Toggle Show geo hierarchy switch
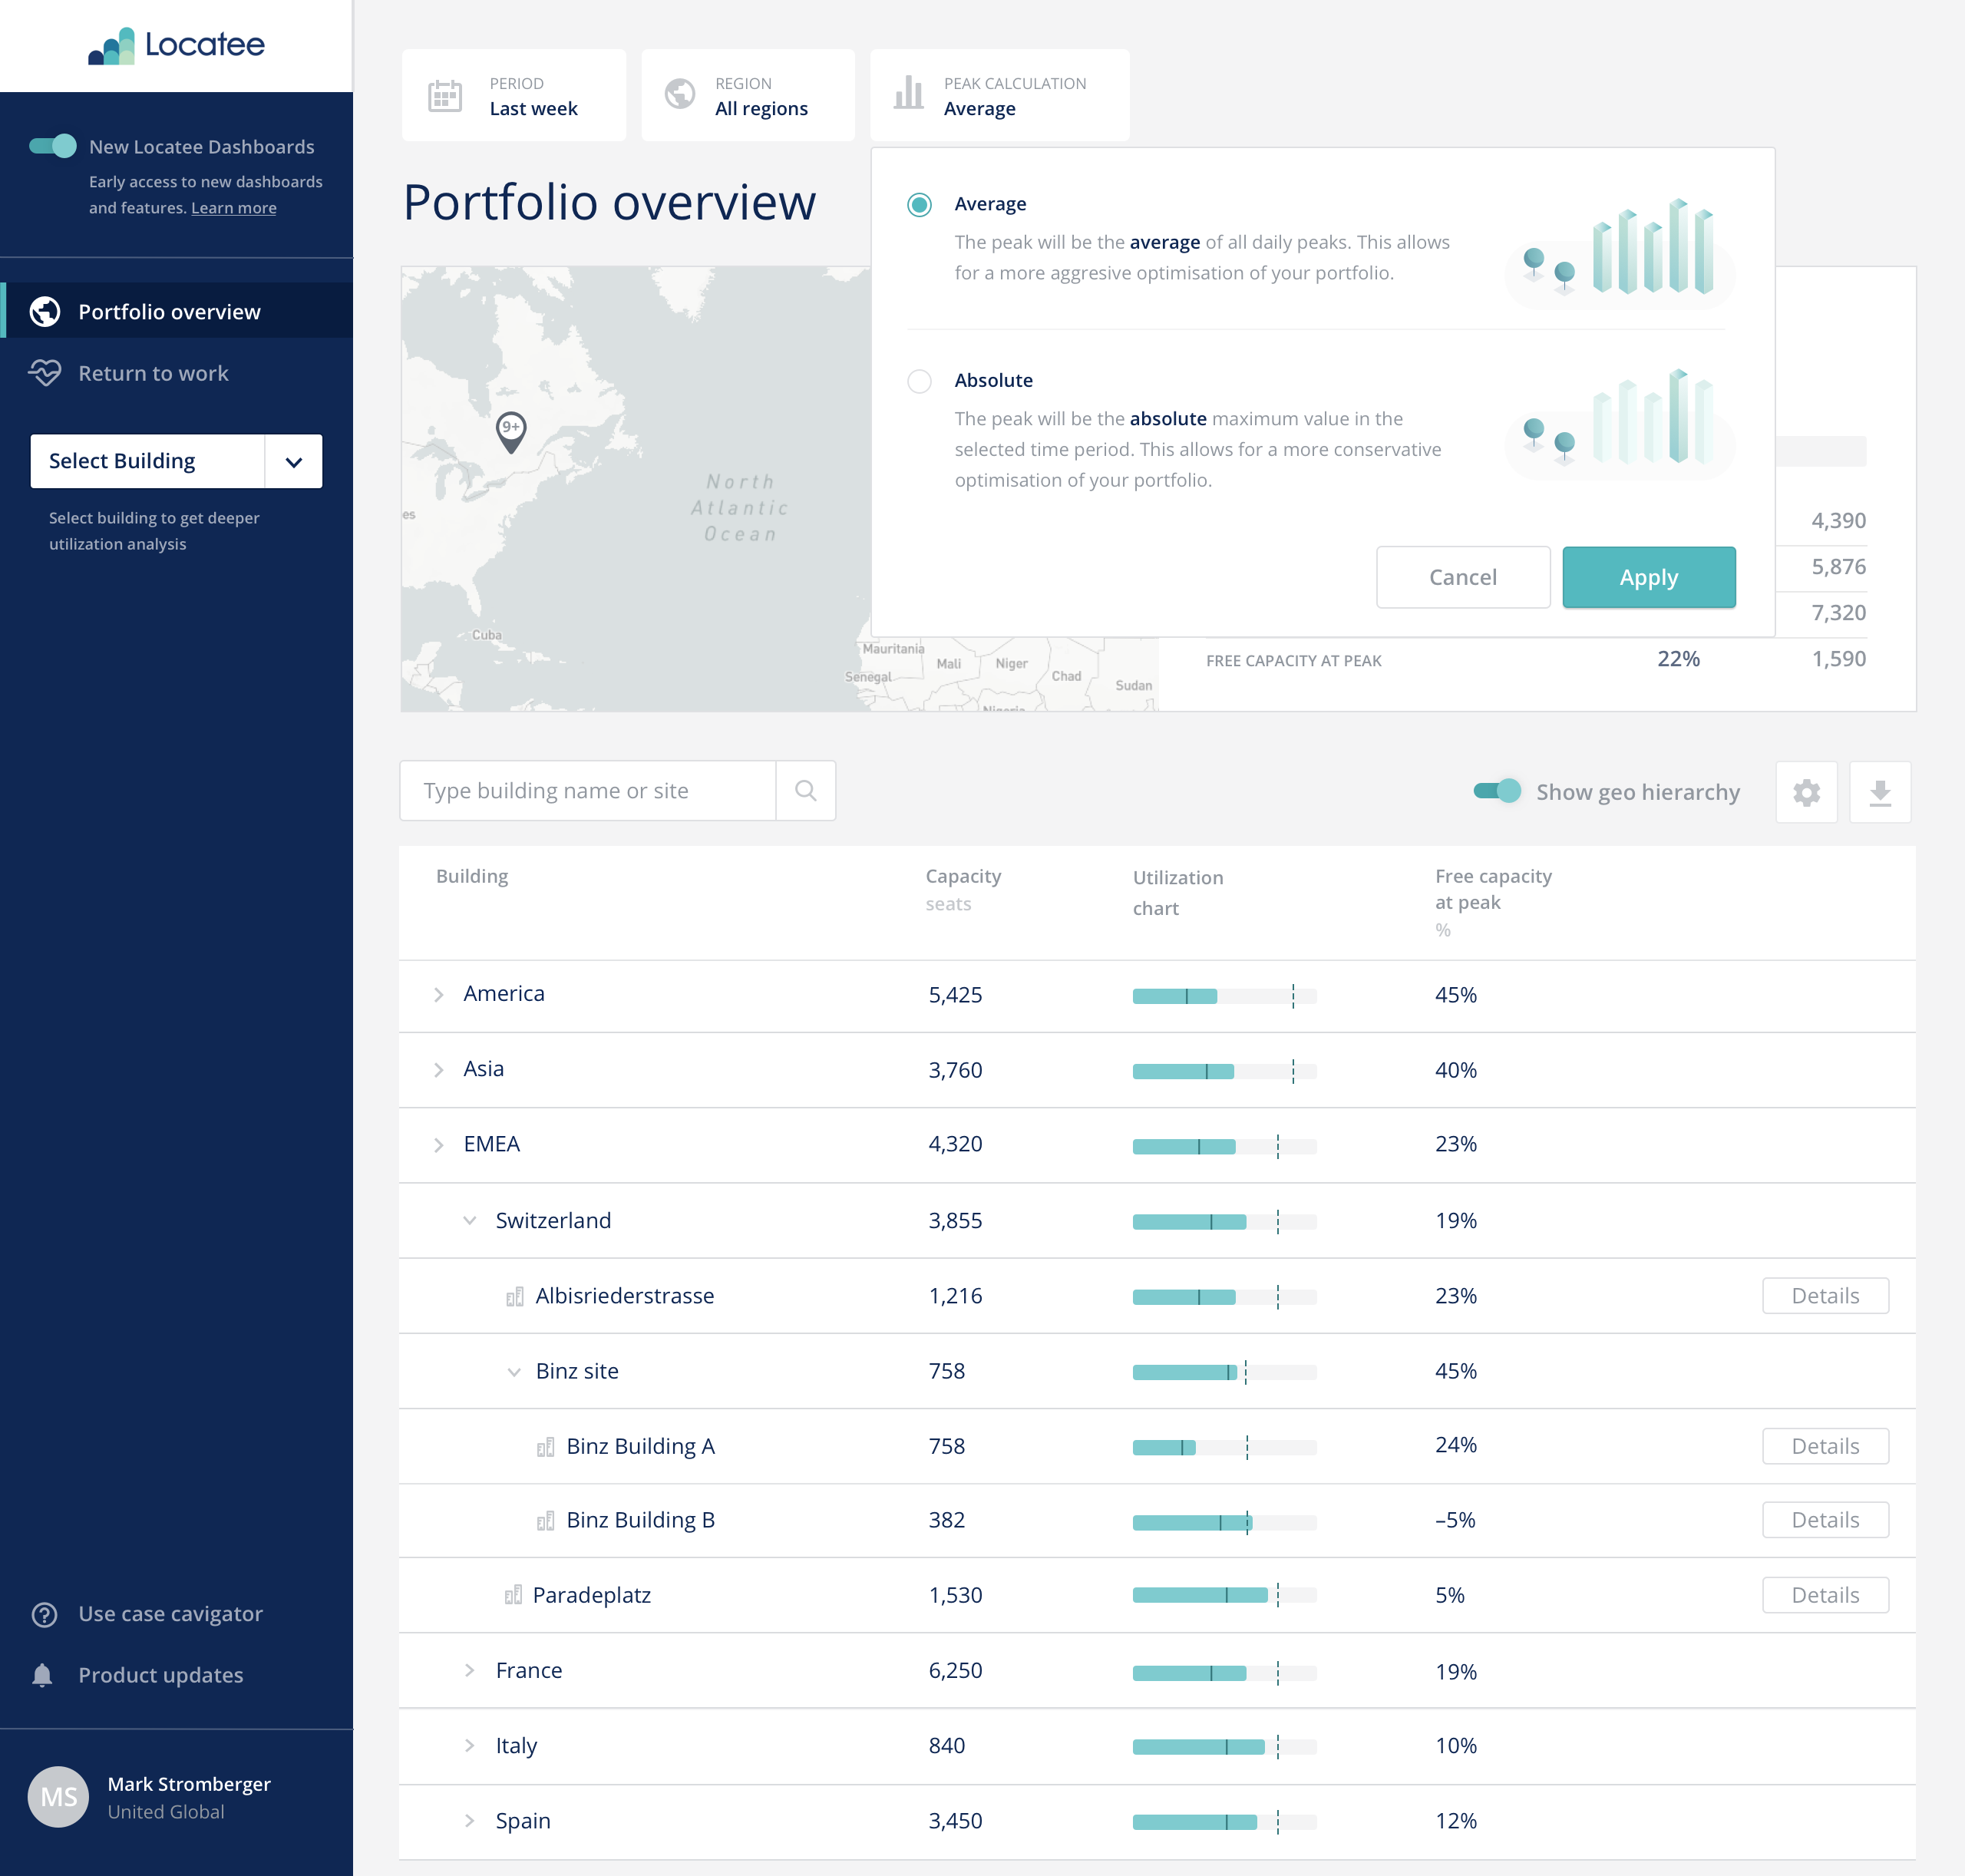This screenshot has width=1965, height=1876. 1497,791
